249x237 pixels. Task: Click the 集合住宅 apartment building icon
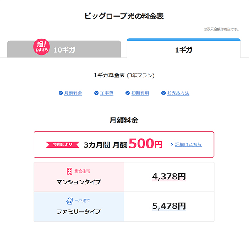tap(70, 171)
